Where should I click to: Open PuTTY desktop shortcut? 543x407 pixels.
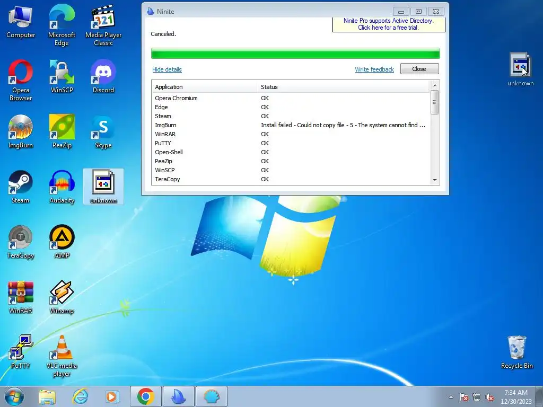(21, 352)
